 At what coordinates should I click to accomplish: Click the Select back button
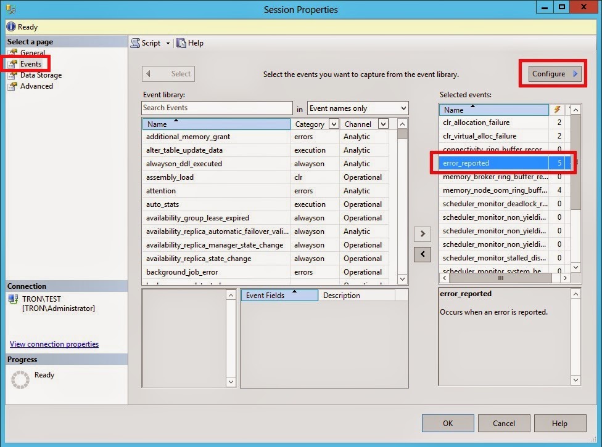click(x=168, y=74)
